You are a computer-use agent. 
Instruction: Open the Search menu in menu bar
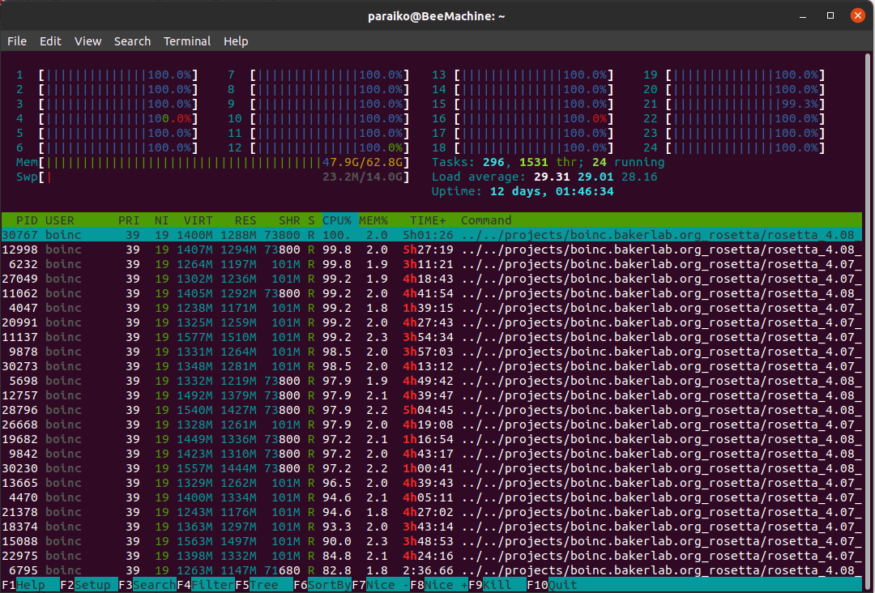(132, 41)
